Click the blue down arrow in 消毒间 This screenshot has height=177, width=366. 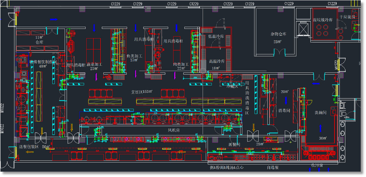coord(286,101)
